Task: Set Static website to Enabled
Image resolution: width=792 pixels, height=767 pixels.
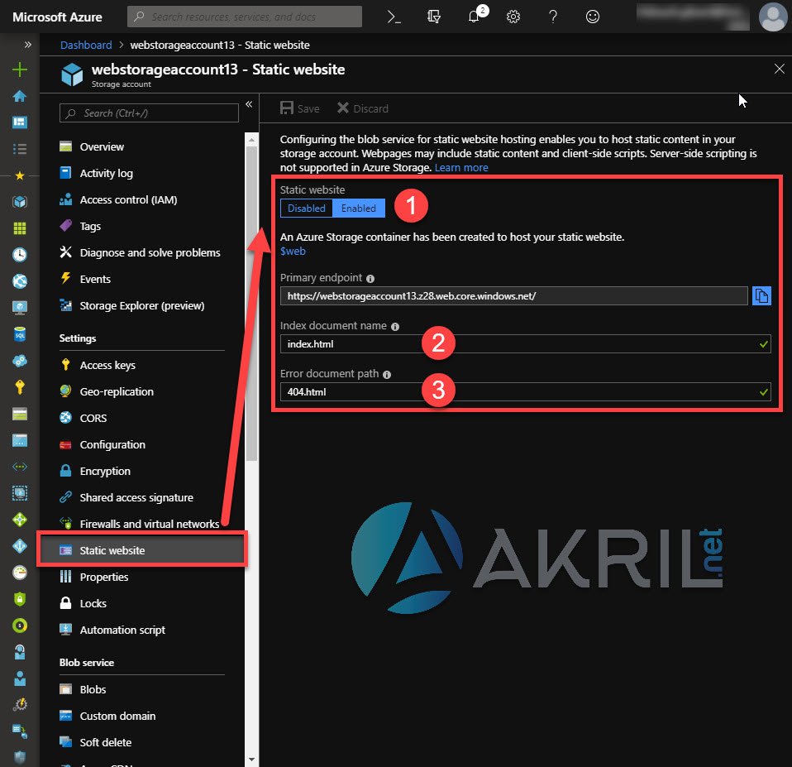Action: click(359, 209)
